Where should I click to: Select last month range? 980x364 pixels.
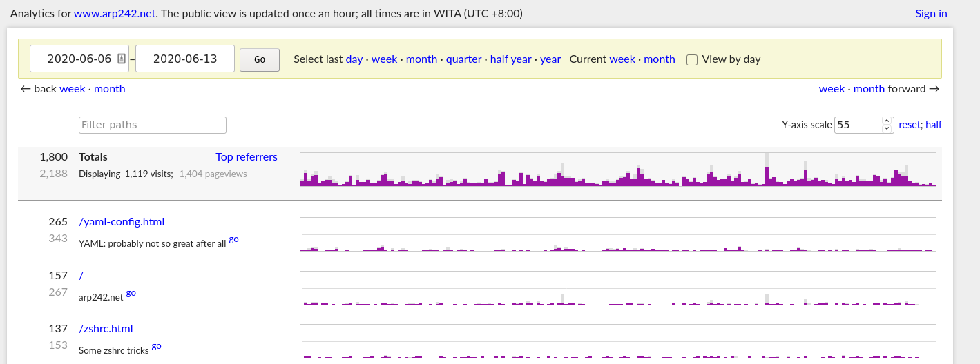(x=421, y=59)
